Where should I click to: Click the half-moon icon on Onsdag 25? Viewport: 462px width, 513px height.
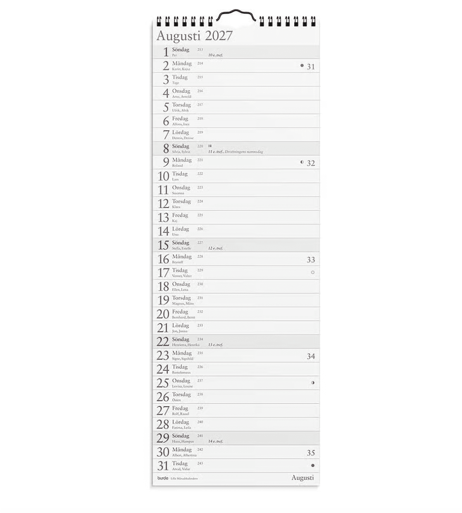tap(313, 382)
